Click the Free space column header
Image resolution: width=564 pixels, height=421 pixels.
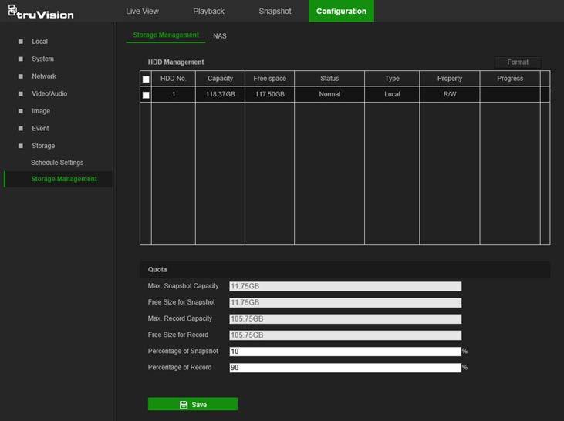pyautogui.click(x=270, y=79)
